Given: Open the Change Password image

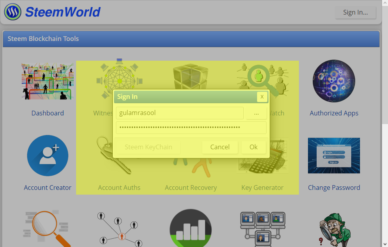Looking at the screenshot, I should [334, 156].
